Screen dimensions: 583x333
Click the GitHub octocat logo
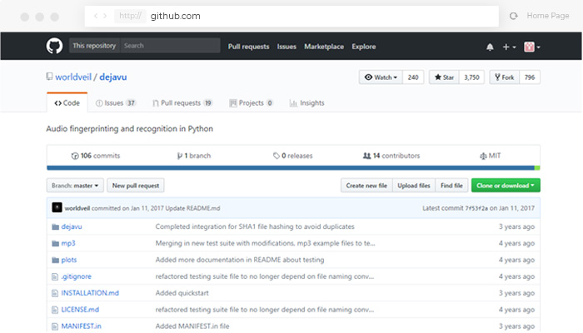coord(54,46)
